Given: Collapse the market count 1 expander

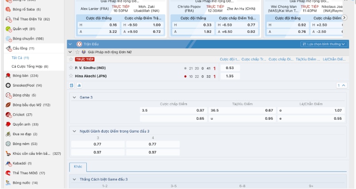Looking at the screenshot, I should click(341, 85).
